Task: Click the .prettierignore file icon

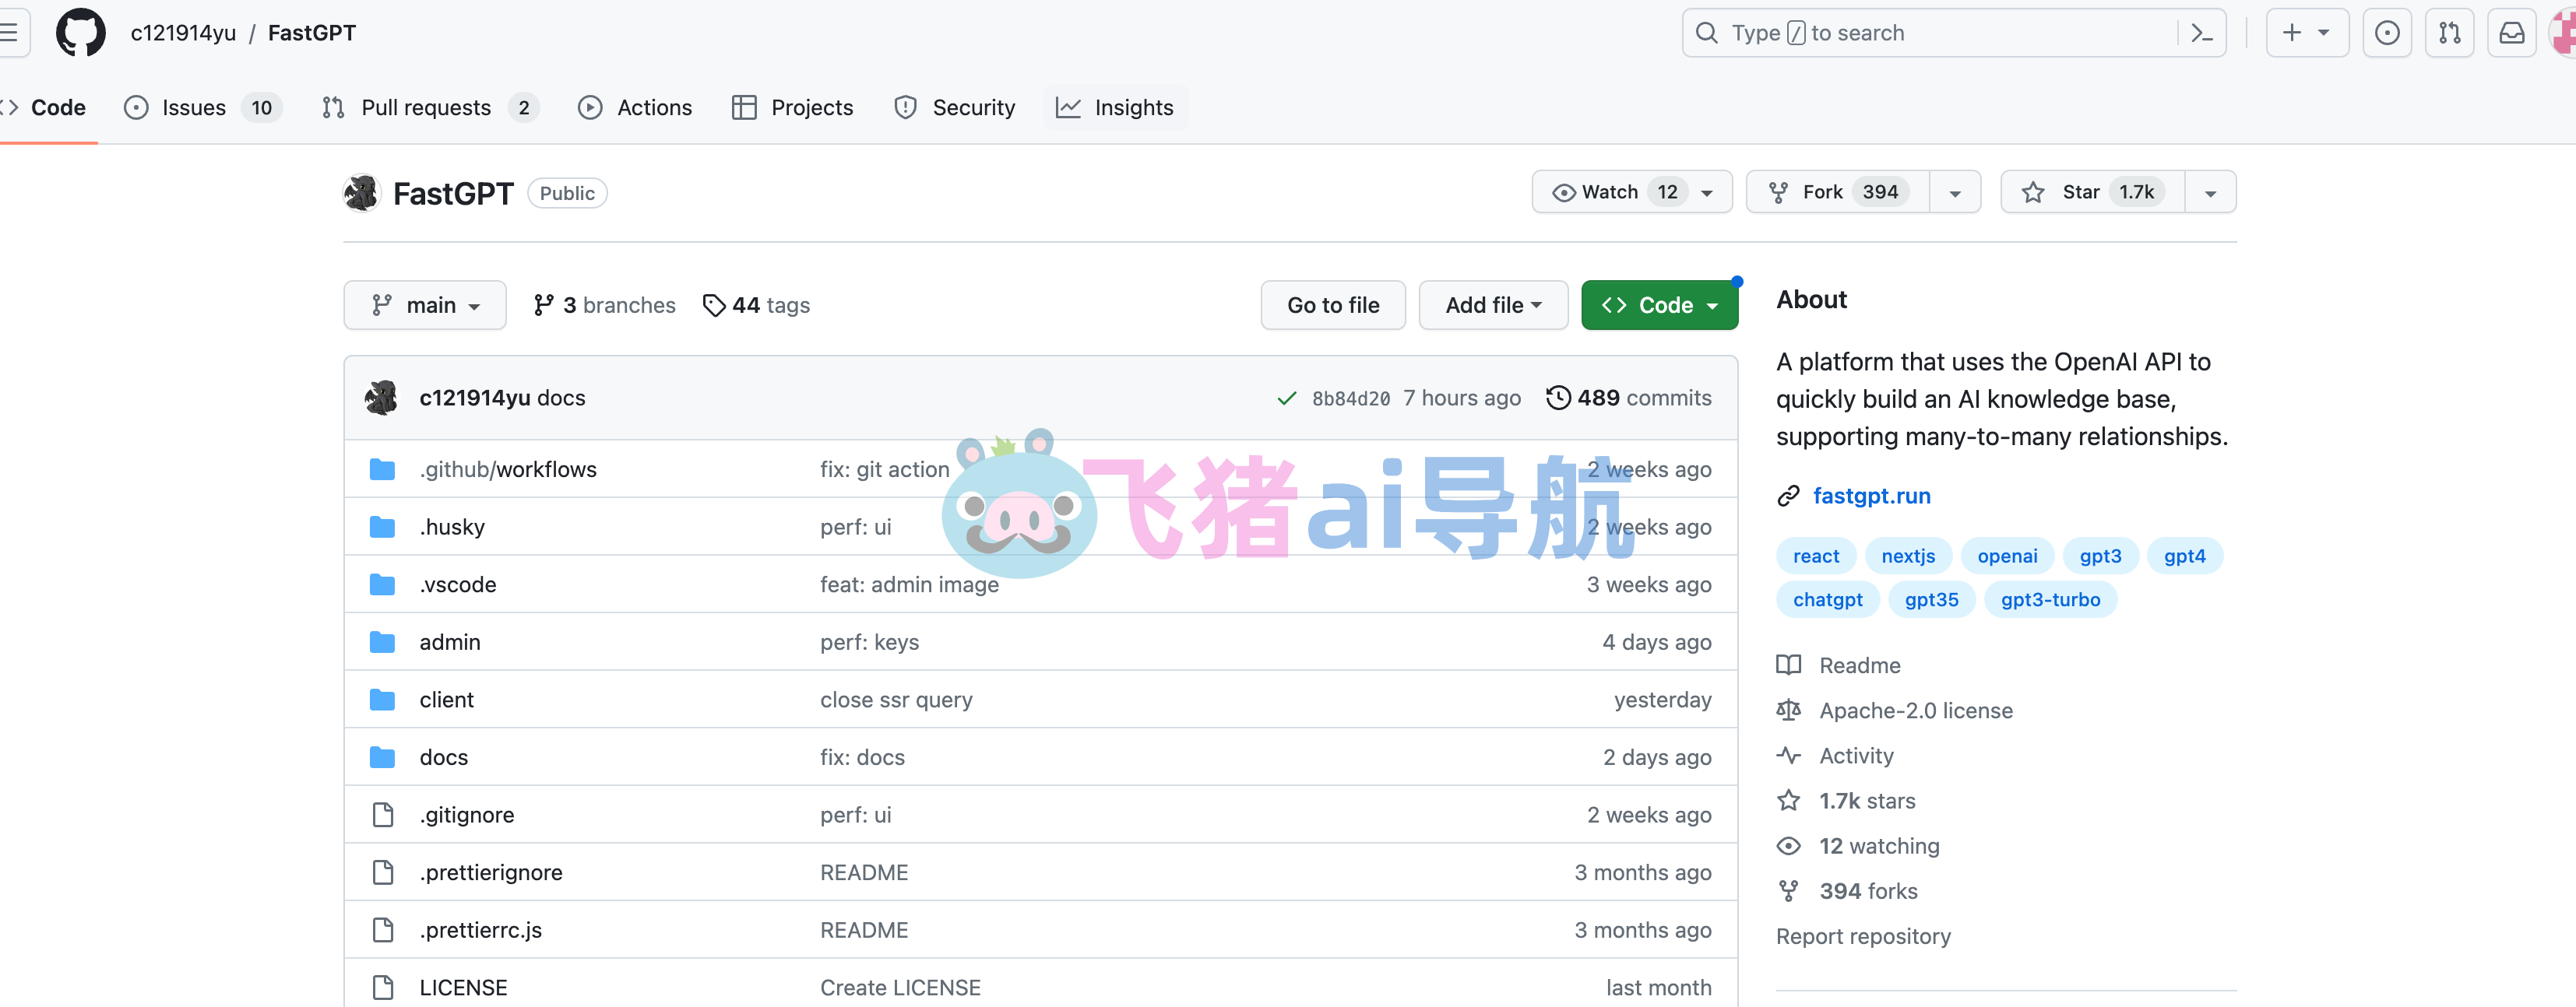Action: pos(382,873)
